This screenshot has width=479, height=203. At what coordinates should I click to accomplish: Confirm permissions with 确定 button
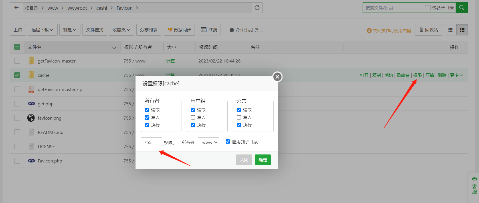[263, 160]
